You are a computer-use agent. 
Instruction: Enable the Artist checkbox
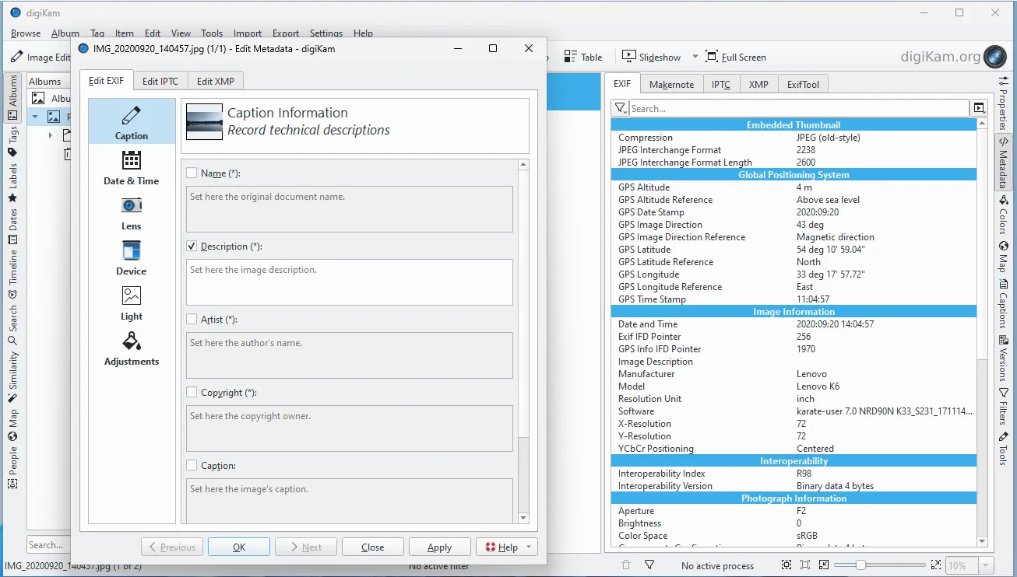tap(192, 320)
